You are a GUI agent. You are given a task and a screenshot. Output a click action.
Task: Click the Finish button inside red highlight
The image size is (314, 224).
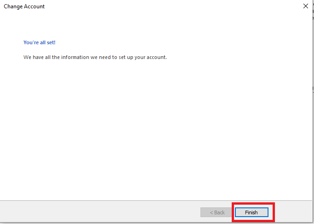point(251,212)
